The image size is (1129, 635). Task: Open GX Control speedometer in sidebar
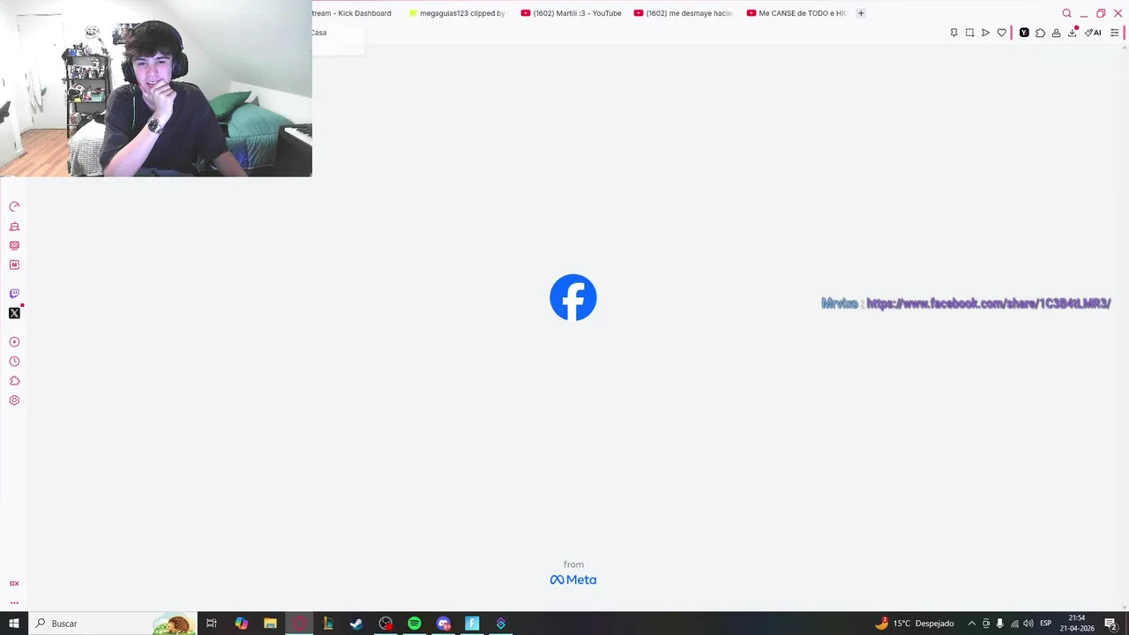14,206
